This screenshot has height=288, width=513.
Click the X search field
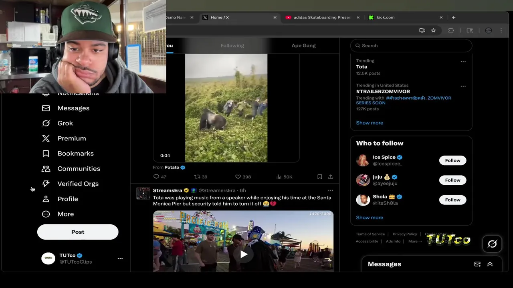point(411,46)
